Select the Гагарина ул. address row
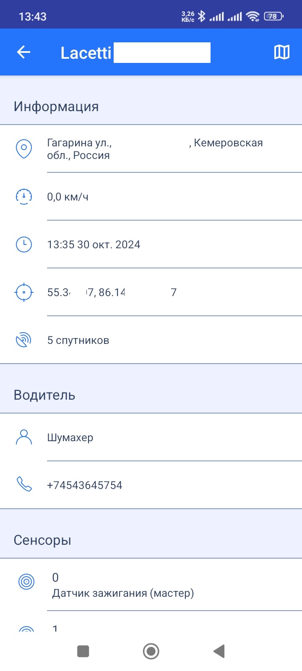Screen dimensions: 302x671 151,149
